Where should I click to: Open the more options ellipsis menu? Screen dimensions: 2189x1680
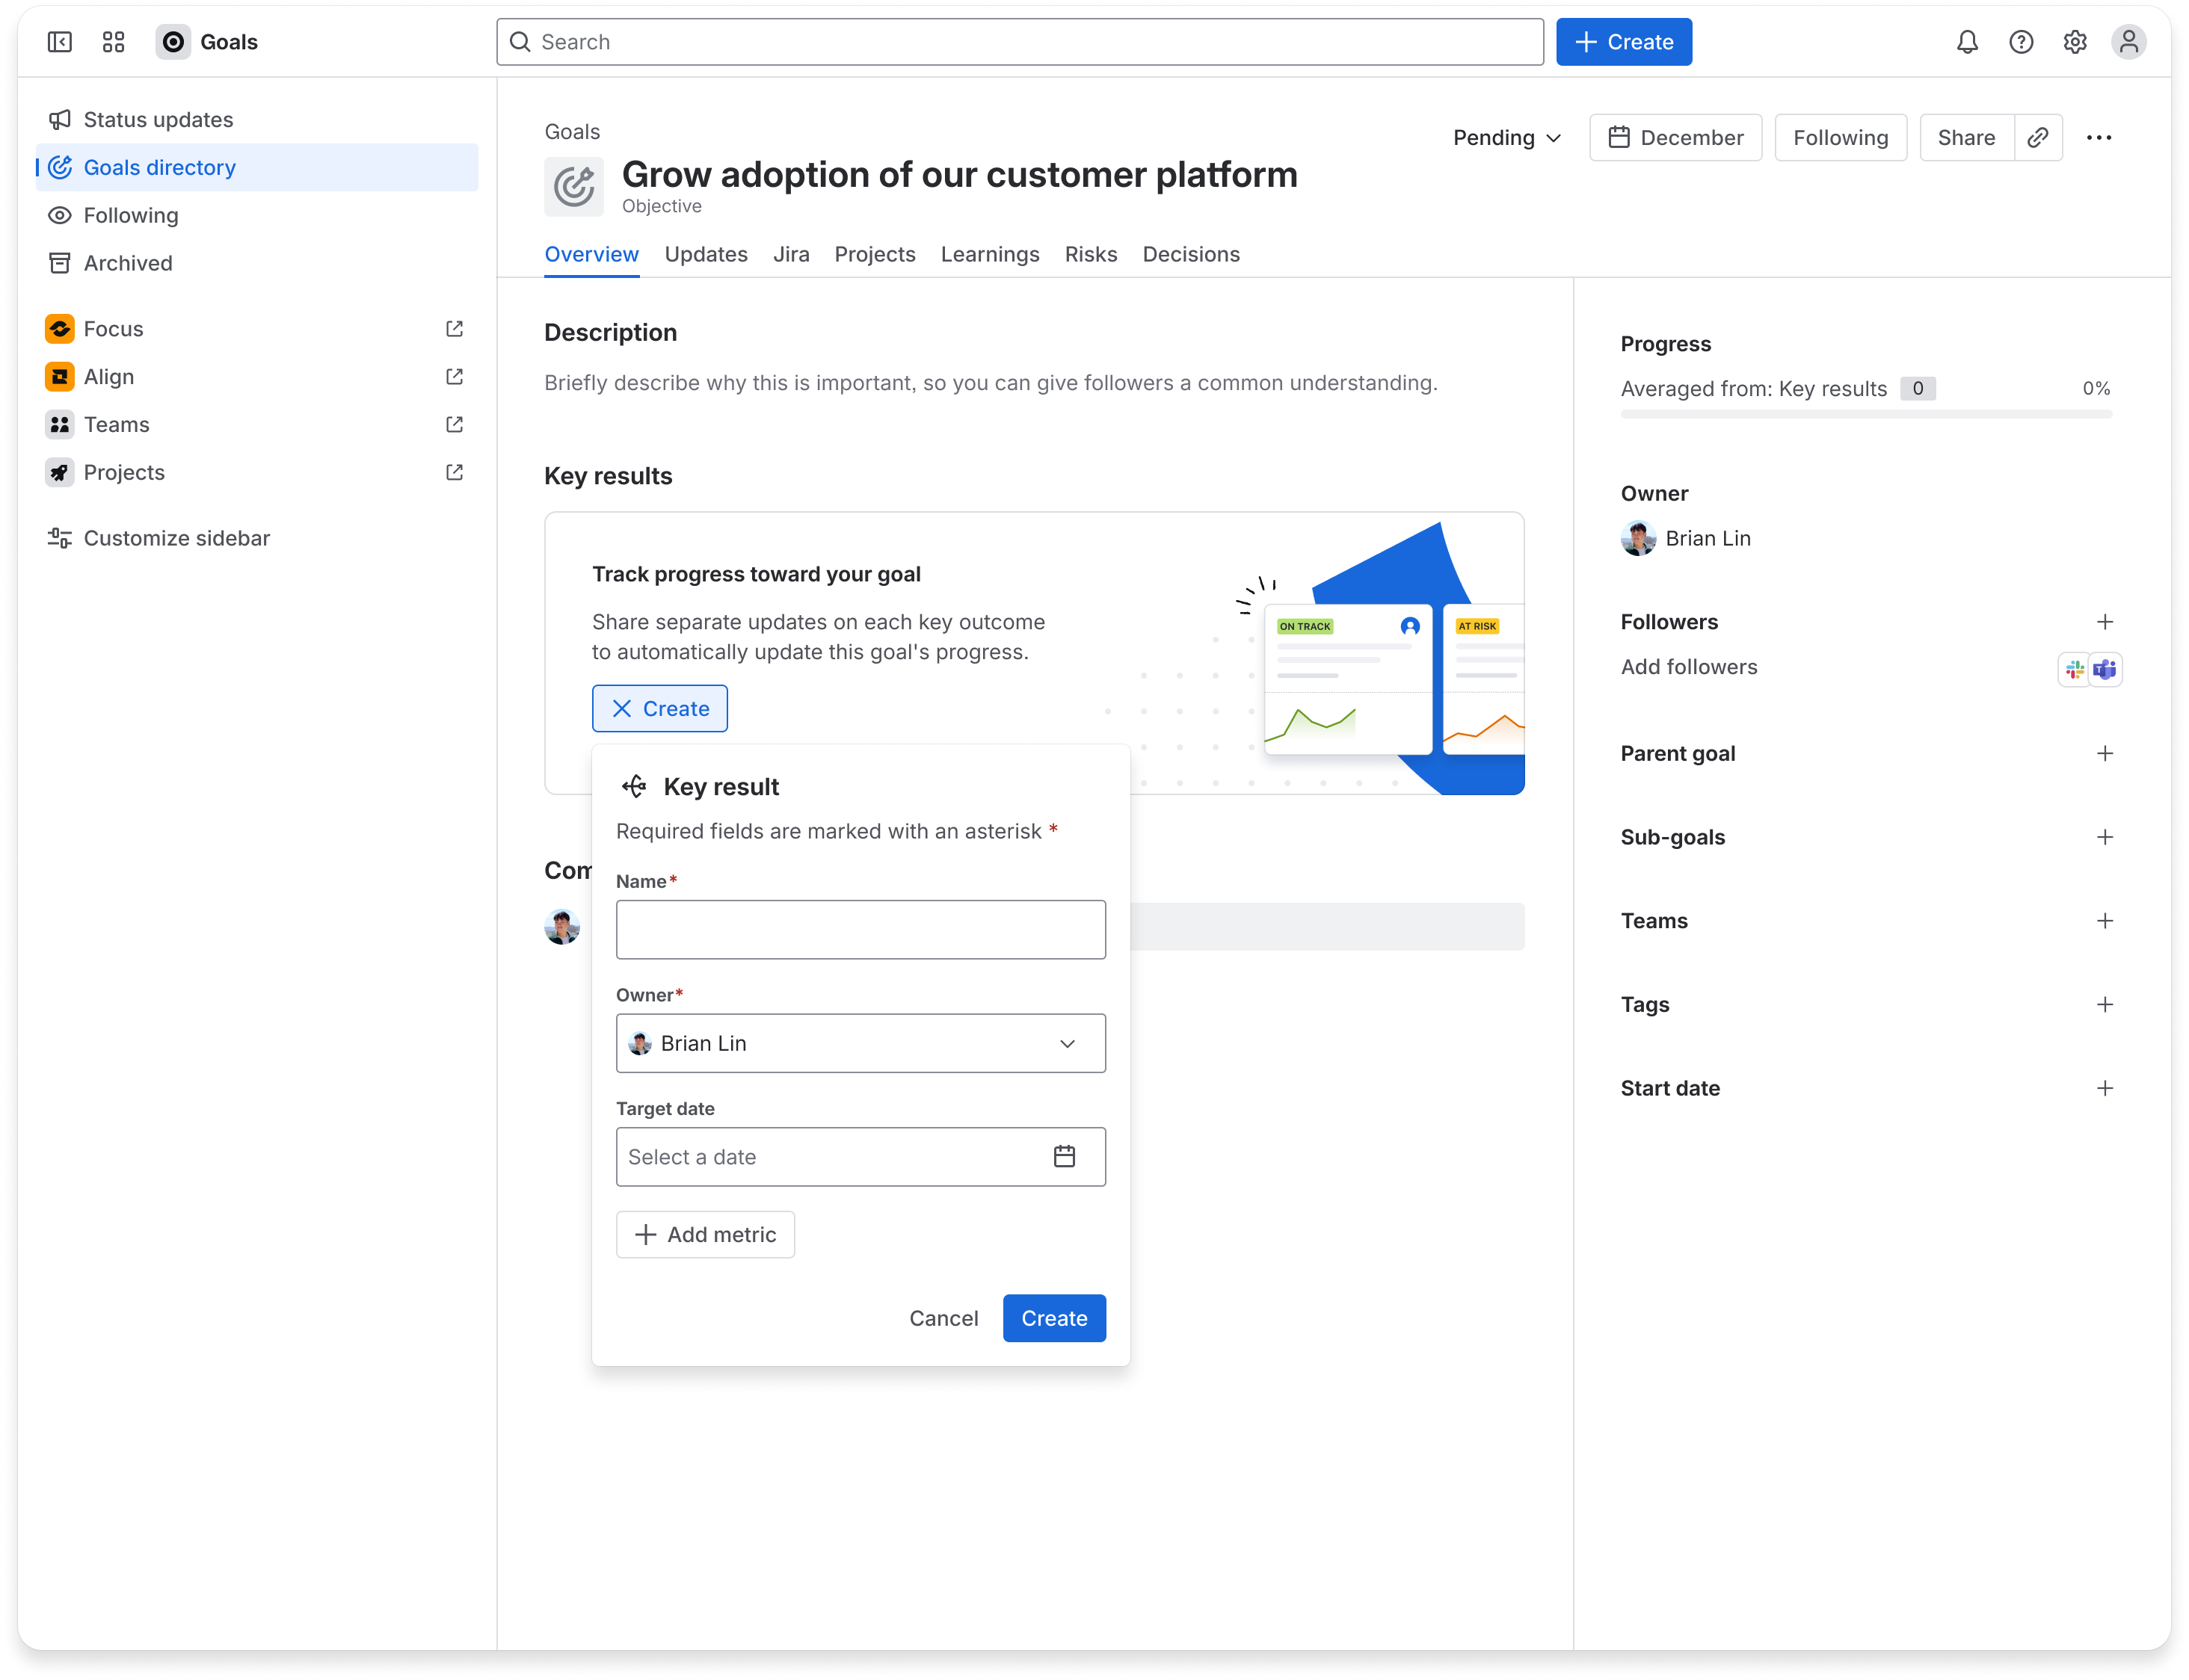[2100, 137]
